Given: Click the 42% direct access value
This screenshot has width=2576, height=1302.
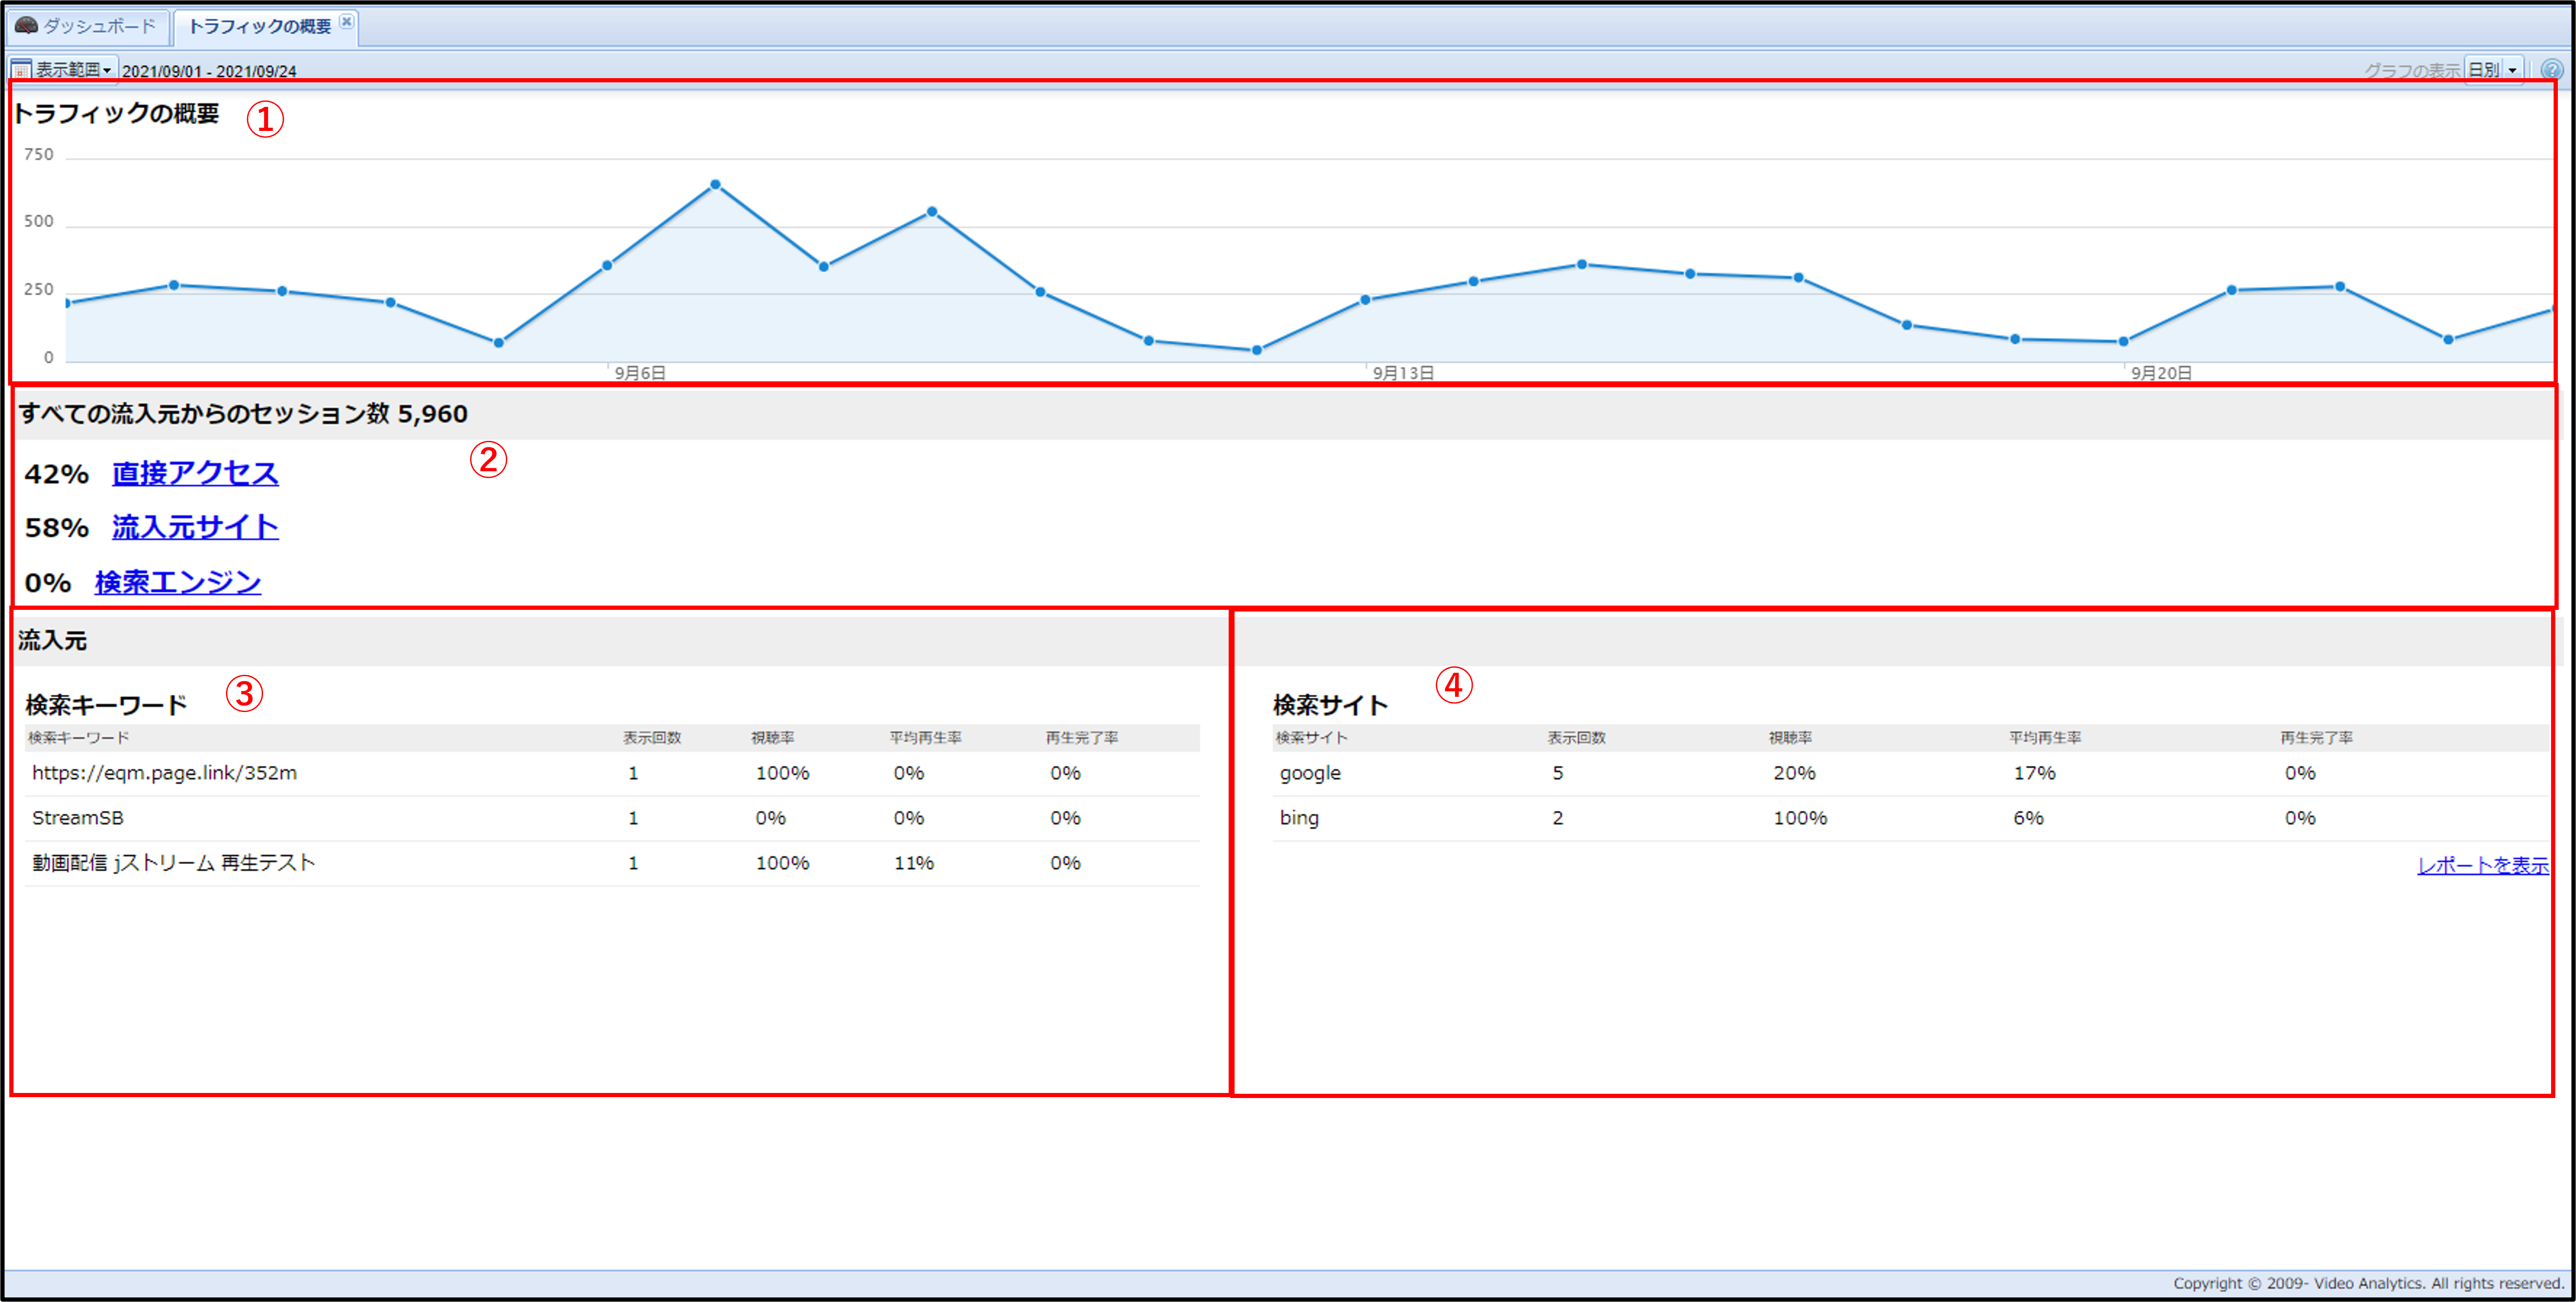Looking at the screenshot, I should pos(57,474).
